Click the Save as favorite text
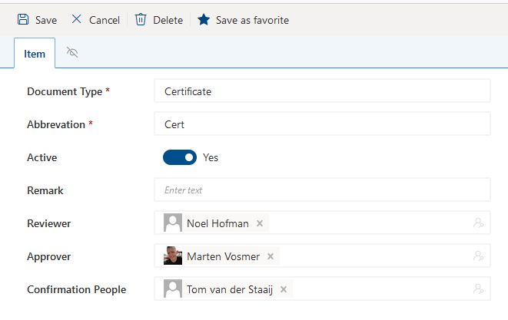Image resolution: width=508 pixels, height=320 pixels. [252, 20]
